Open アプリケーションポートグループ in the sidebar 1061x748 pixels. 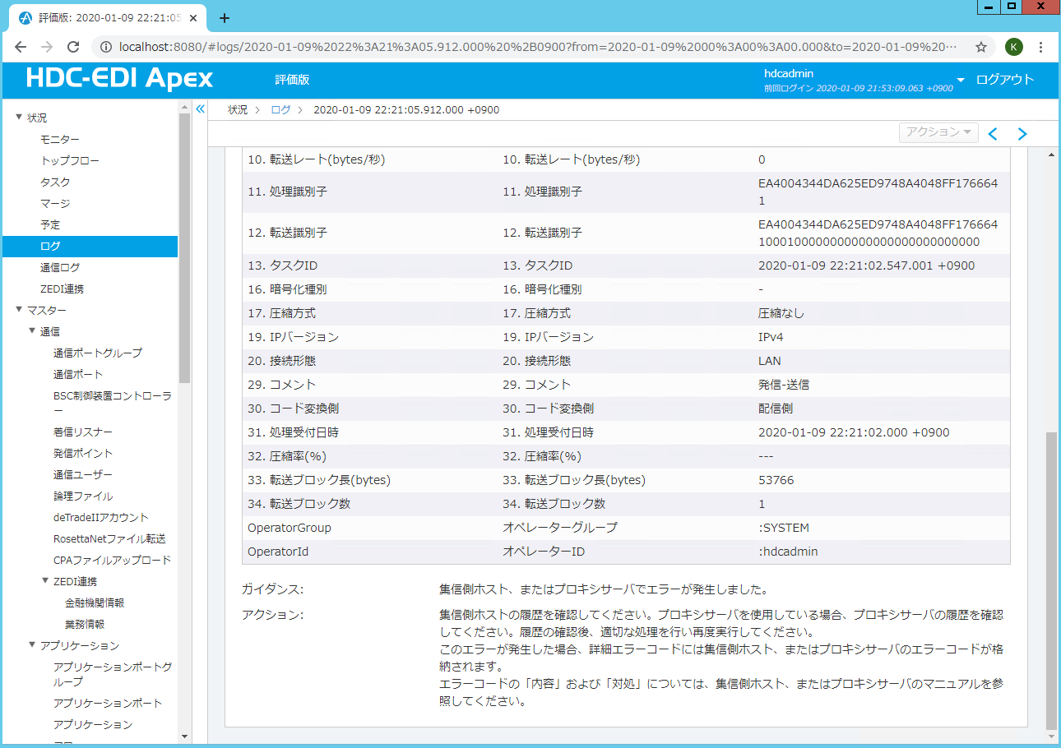click(113, 674)
